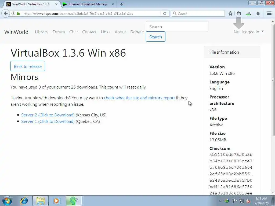
Task: Click the WinWorld site search field
Action: pyautogui.click(x=177, y=27)
